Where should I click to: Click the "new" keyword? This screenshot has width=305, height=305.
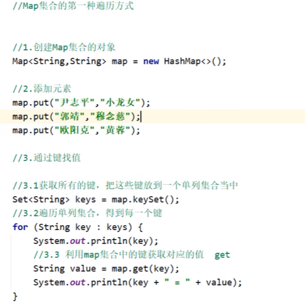pos(151,61)
